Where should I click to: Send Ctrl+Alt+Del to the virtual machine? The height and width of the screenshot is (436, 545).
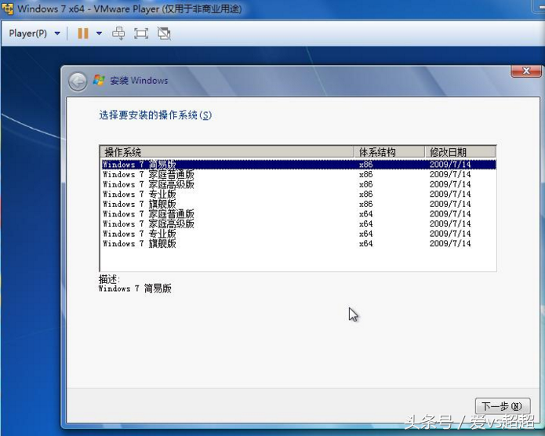118,34
